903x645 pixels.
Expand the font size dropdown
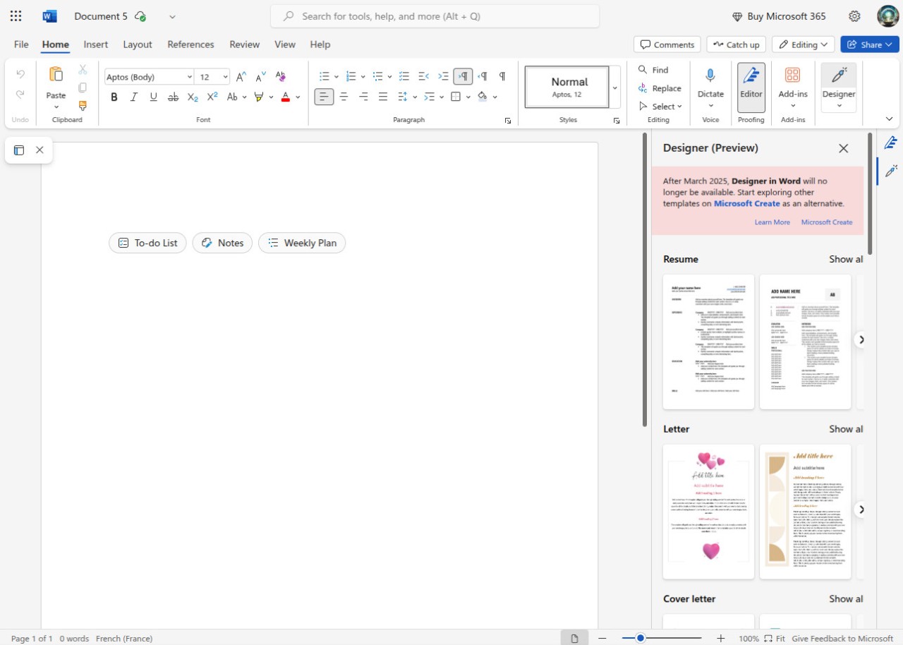click(225, 77)
